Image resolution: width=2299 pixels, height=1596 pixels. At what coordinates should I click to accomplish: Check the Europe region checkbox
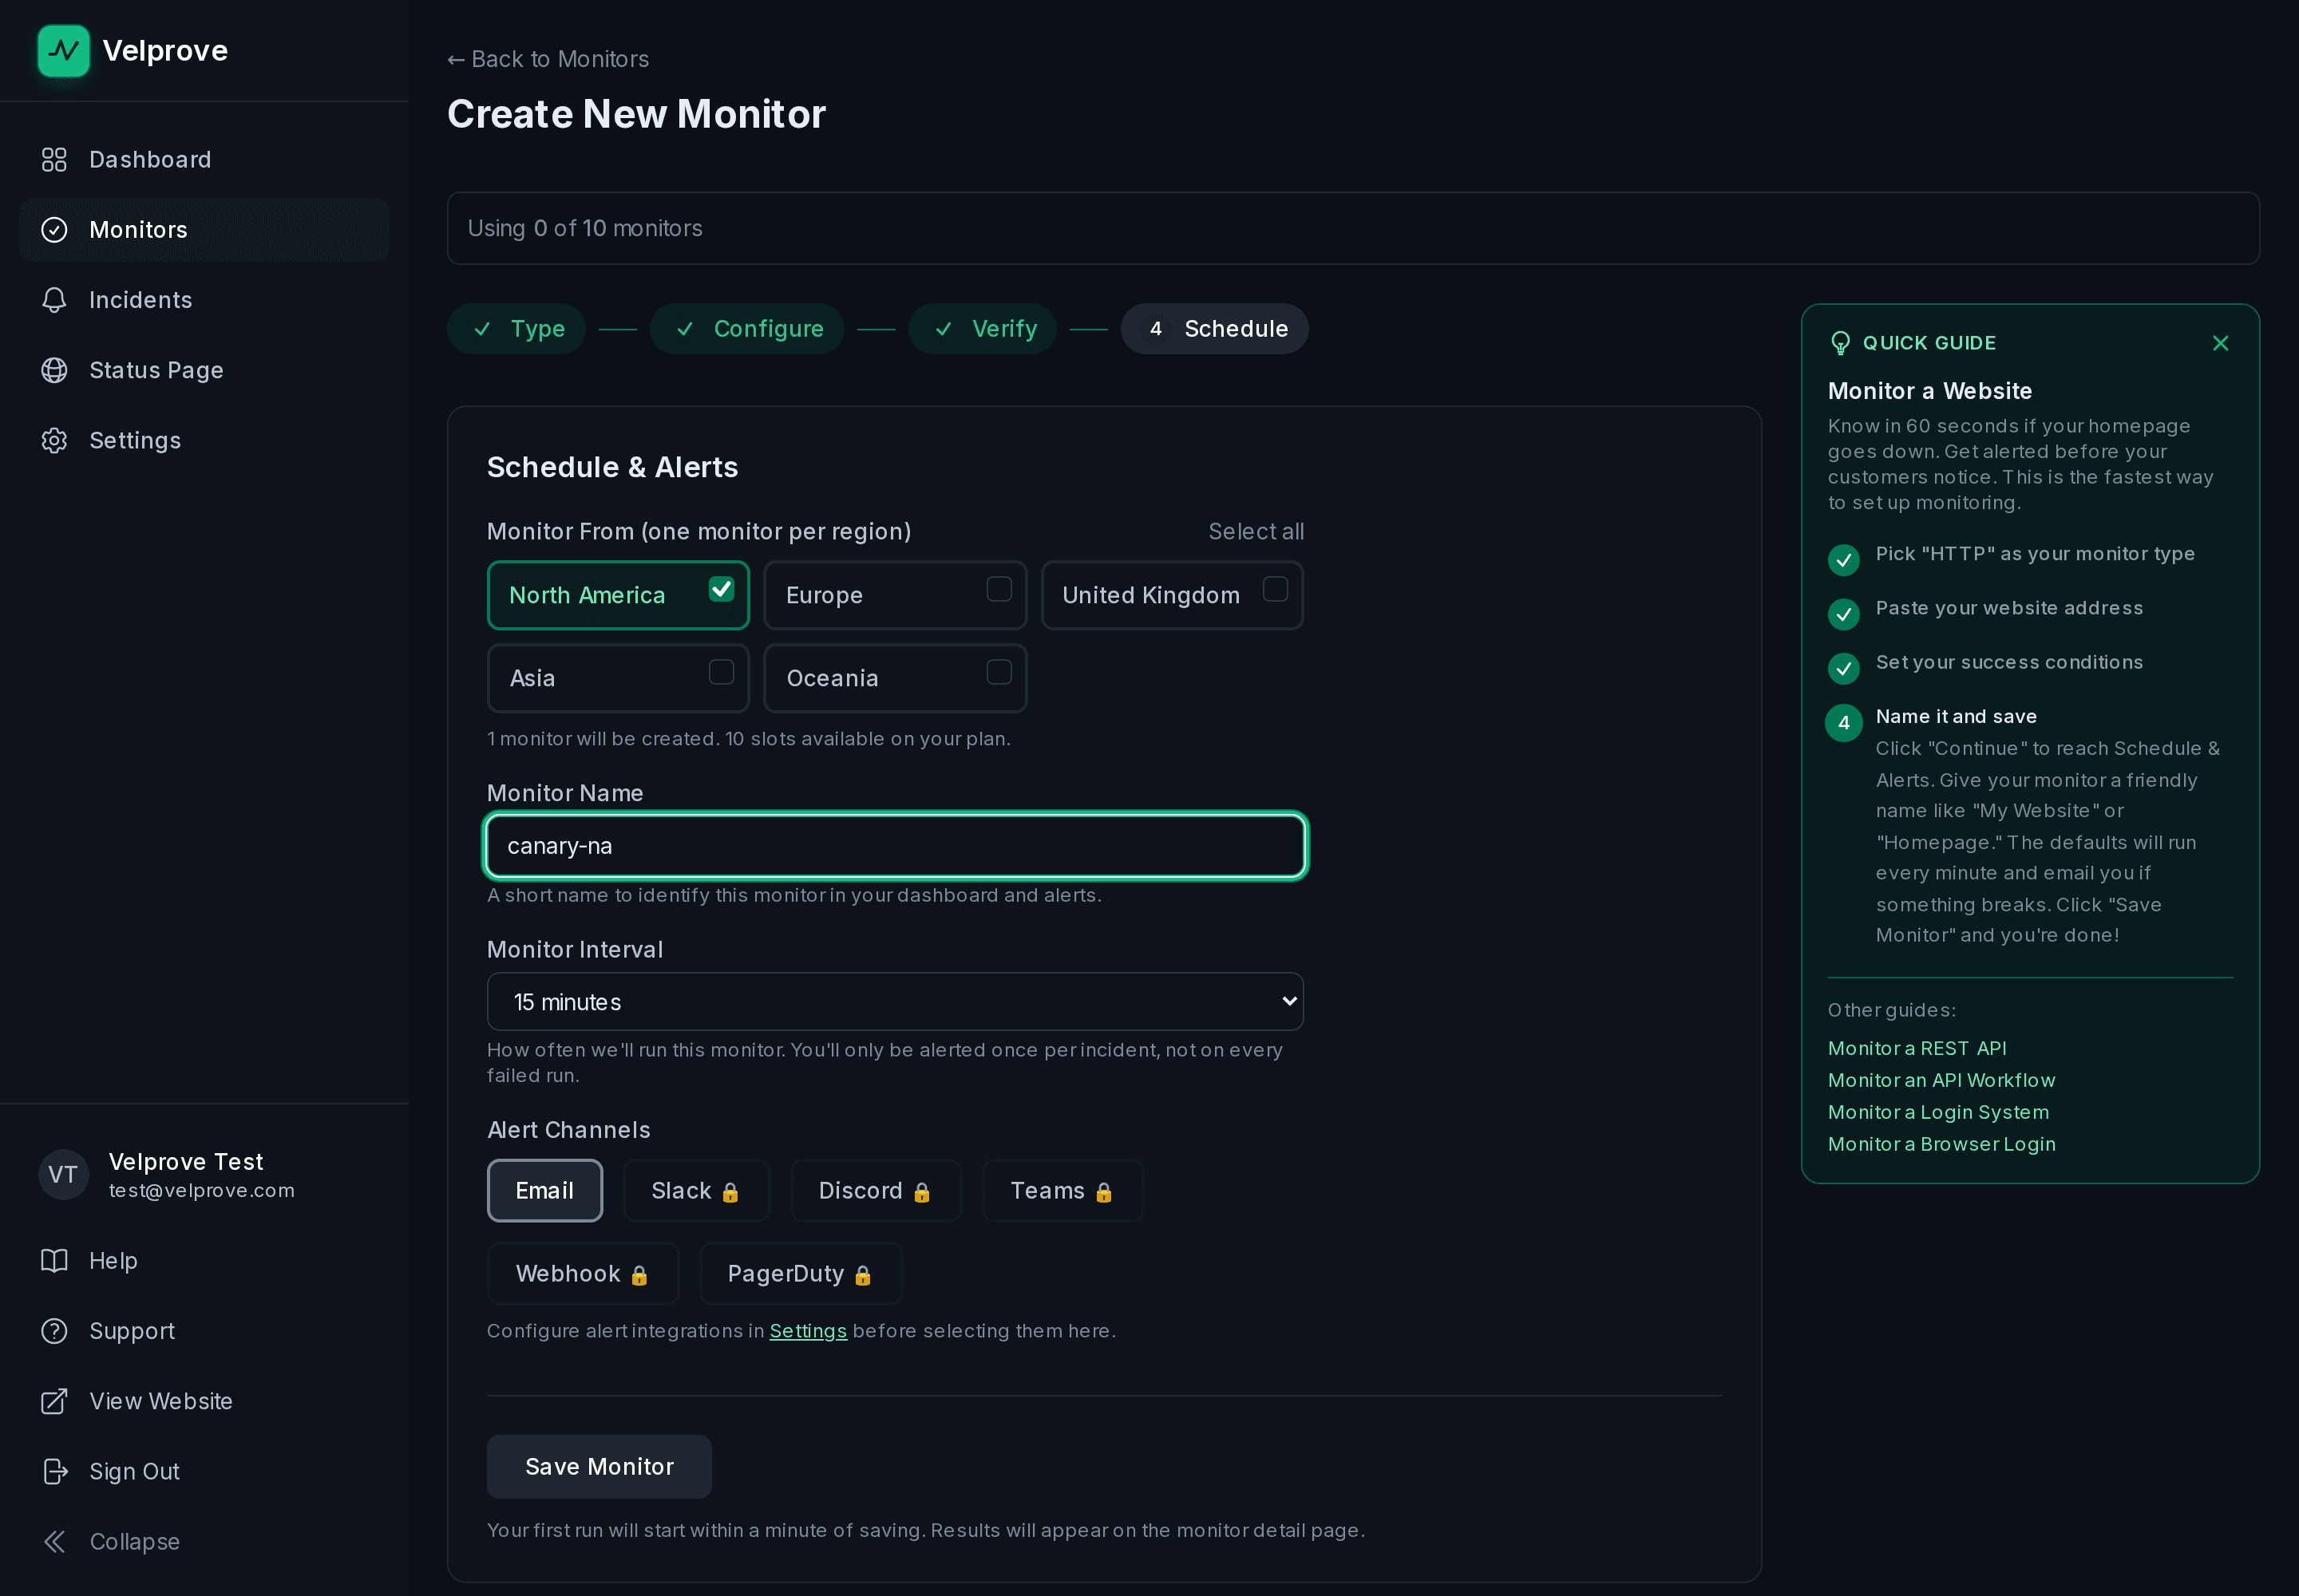999,589
